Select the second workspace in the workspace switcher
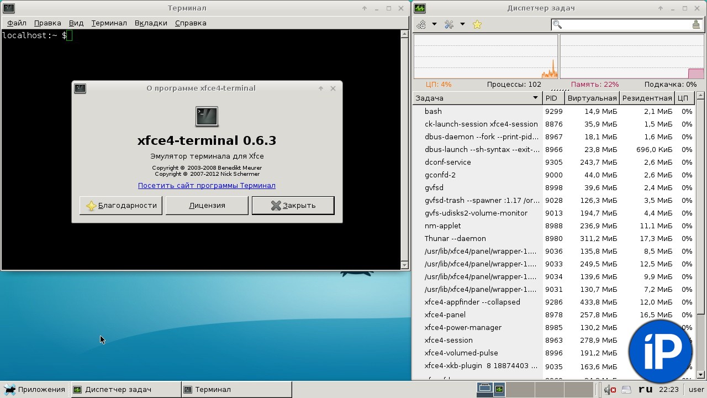Screen dimensions: 707x398 [520, 389]
